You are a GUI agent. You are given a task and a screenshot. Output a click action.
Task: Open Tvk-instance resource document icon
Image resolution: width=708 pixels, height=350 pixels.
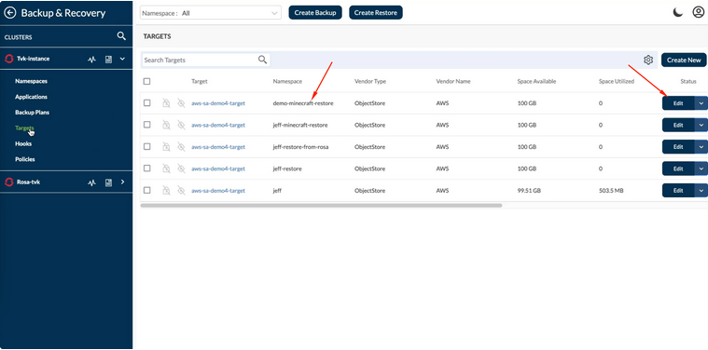pos(108,59)
